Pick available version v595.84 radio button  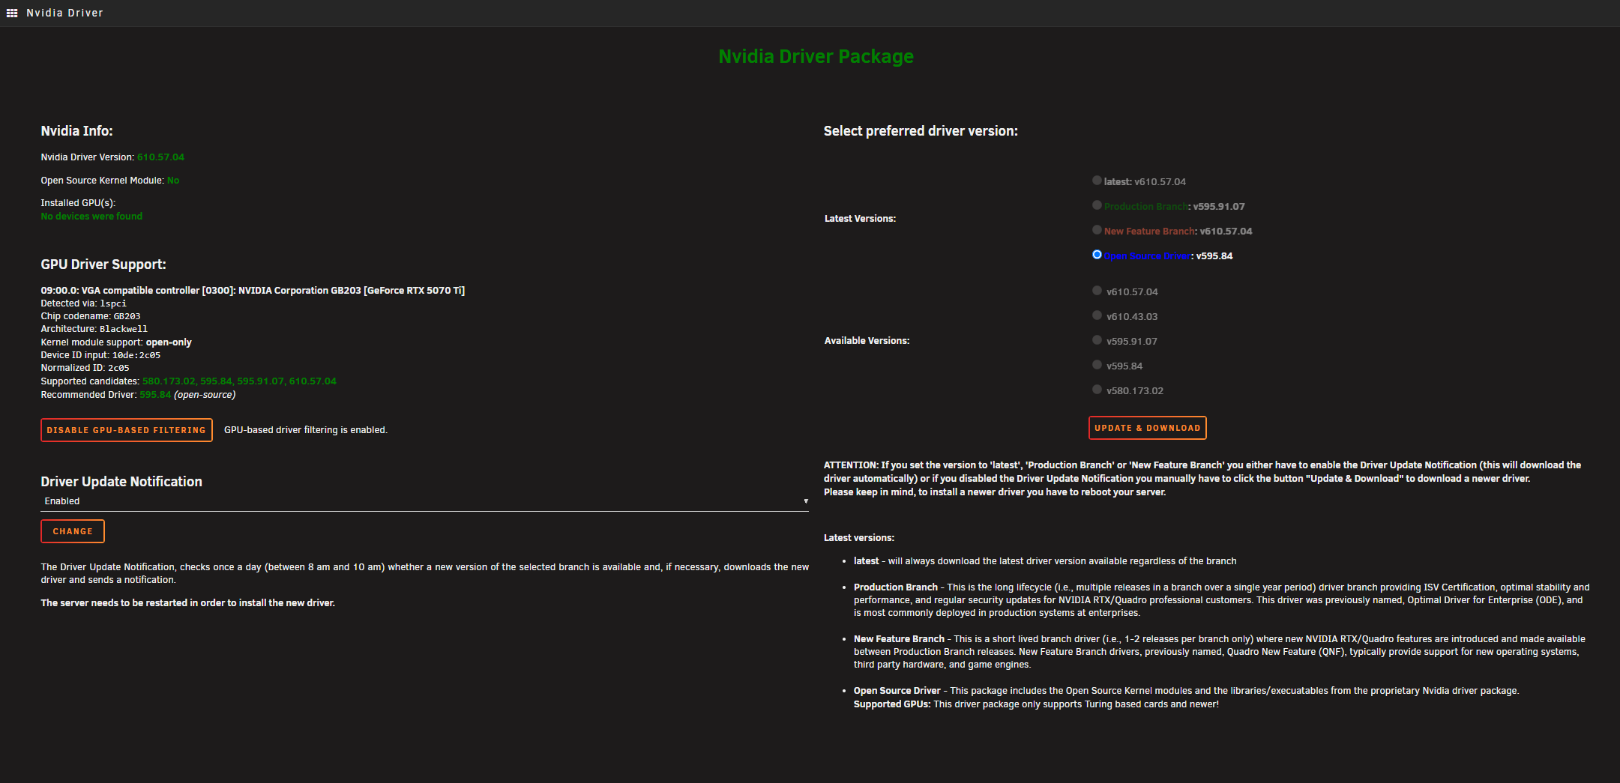(1097, 365)
